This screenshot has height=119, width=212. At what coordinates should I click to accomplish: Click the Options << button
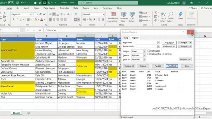(x=185, y=59)
